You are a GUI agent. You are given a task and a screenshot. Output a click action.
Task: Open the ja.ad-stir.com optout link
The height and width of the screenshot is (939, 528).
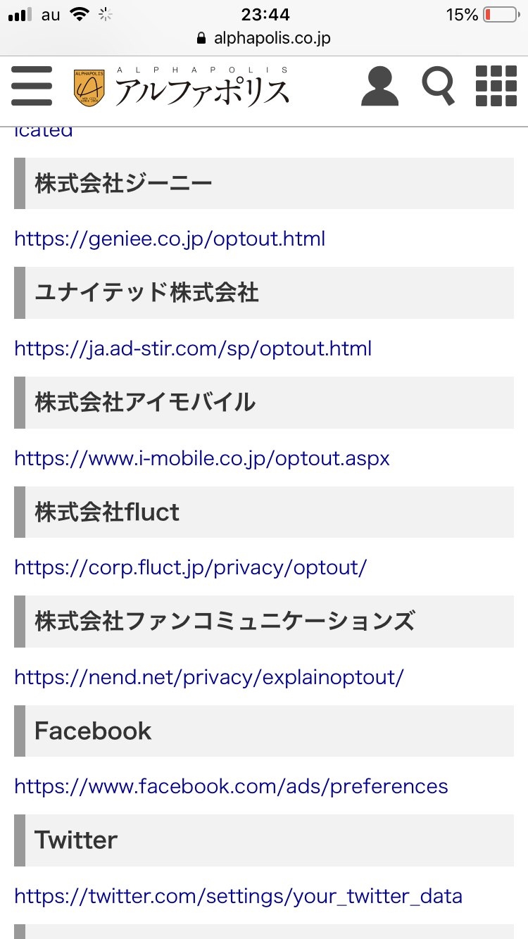click(x=193, y=348)
